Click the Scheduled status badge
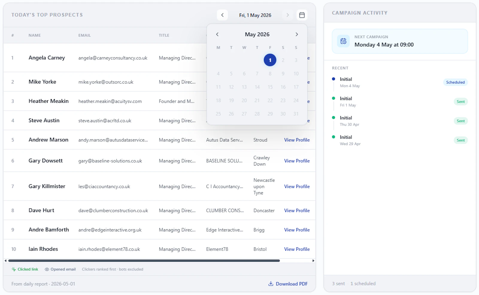Image resolution: width=479 pixels, height=295 pixels. 455,82
